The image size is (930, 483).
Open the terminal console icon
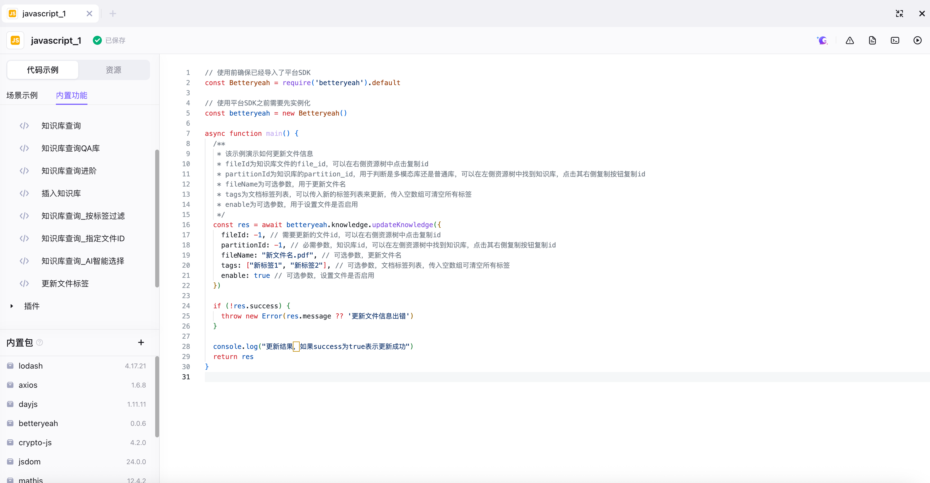[x=895, y=40]
